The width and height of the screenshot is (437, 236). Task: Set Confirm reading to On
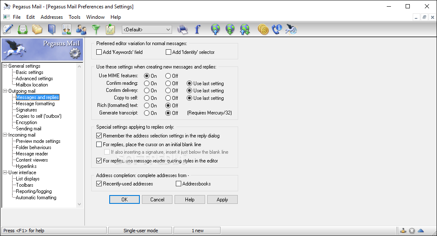point(147,83)
